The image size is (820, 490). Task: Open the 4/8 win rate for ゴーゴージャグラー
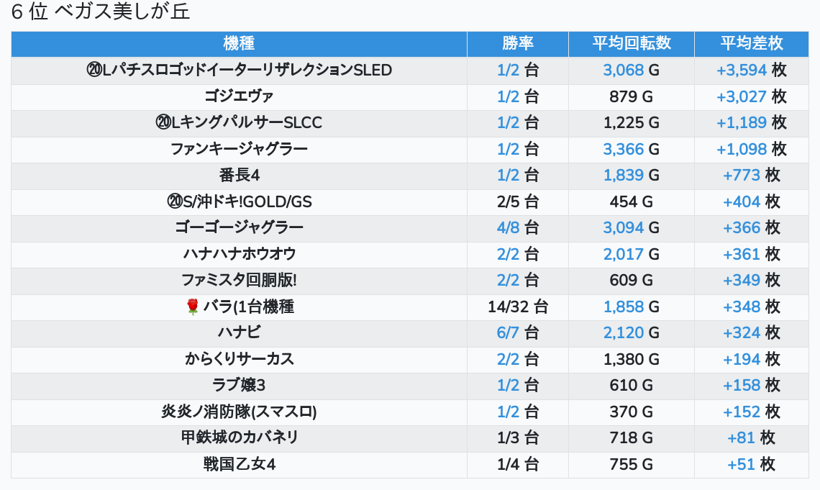point(508,228)
